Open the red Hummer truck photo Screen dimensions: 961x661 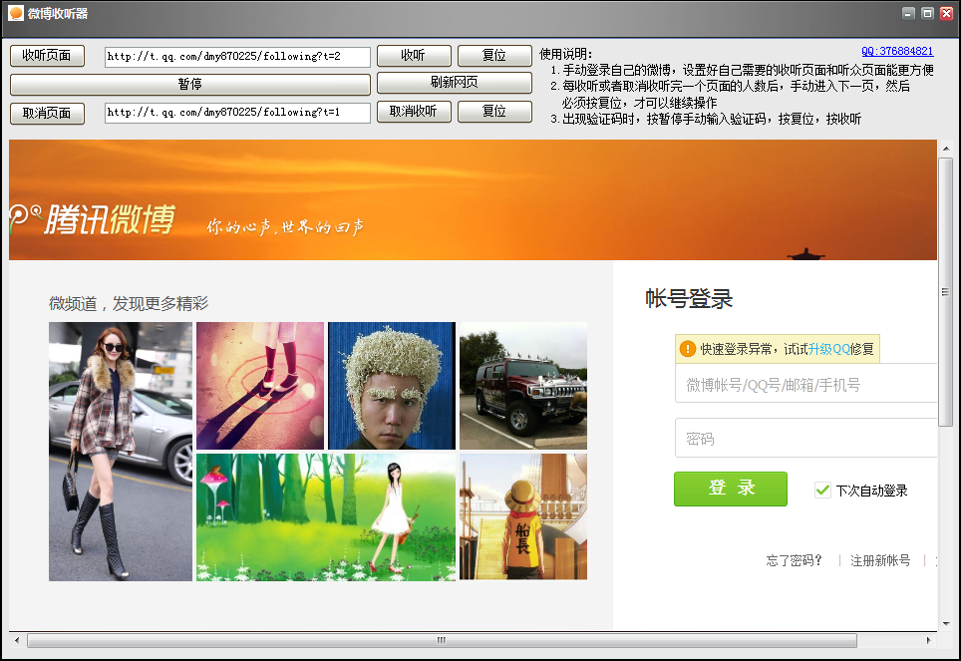coord(523,386)
